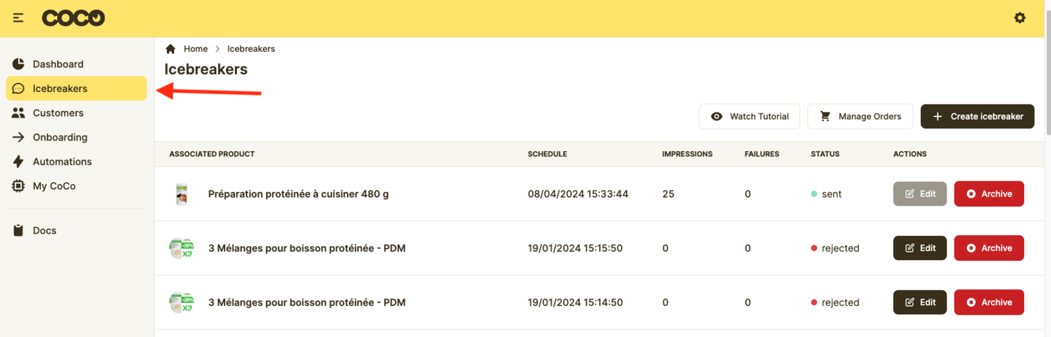Click the Schedule column header
This screenshot has width=1051, height=337.
coord(547,154)
